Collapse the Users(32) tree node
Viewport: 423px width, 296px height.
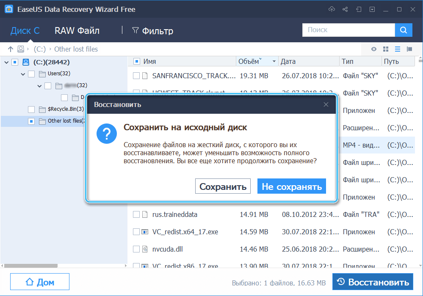tap(23, 74)
